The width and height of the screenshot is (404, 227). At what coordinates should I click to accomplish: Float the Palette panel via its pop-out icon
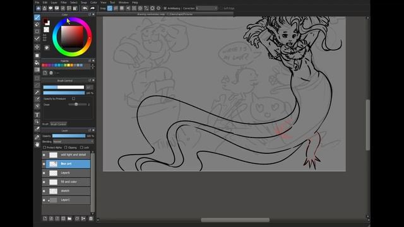(90, 61)
